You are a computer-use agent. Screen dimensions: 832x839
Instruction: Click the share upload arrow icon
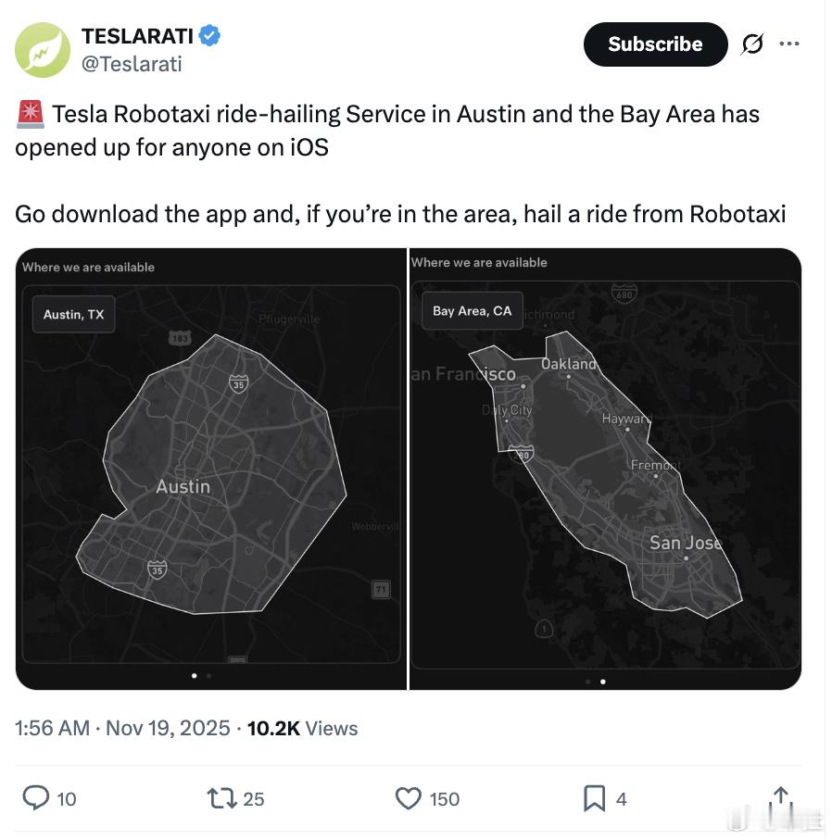[781, 797]
